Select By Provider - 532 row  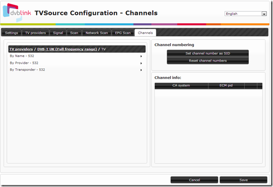pyautogui.click(x=77, y=63)
